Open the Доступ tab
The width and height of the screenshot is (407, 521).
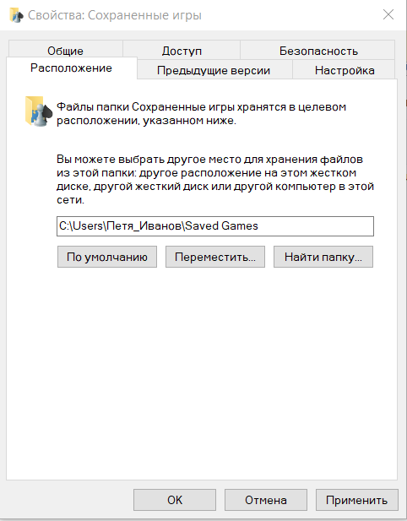(x=182, y=51)
